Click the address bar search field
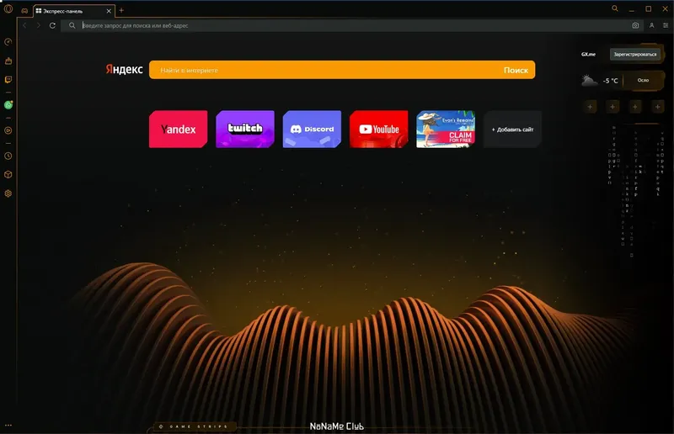Image resolution: width=674 pixels, height=434 pixels. (351, 25)
